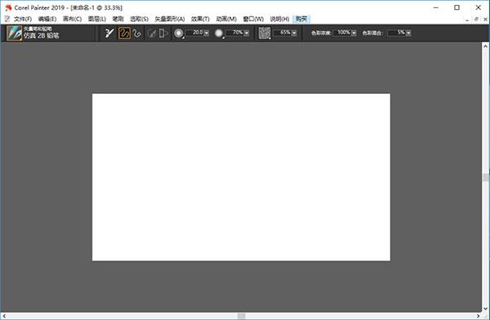Open the opacity 70% dropdown arrow
490x320 pixels.
click(247, 33)
